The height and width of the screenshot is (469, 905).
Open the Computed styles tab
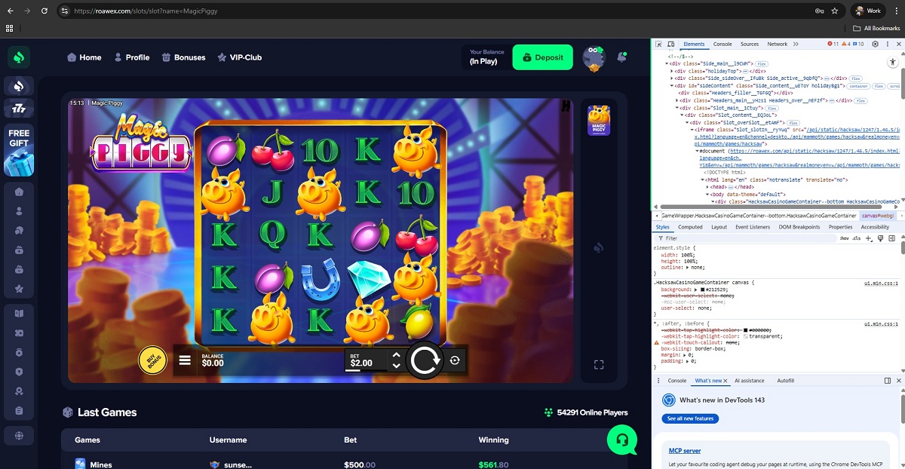coord(689,227)
